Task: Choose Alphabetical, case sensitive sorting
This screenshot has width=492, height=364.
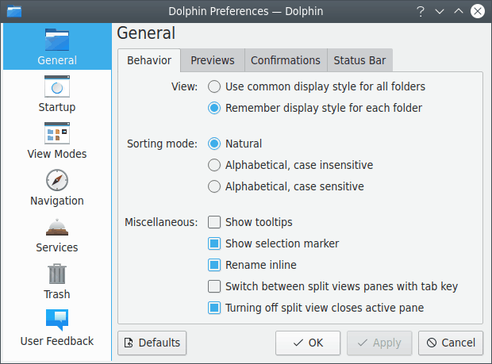Action: click(x=214, y=186)
